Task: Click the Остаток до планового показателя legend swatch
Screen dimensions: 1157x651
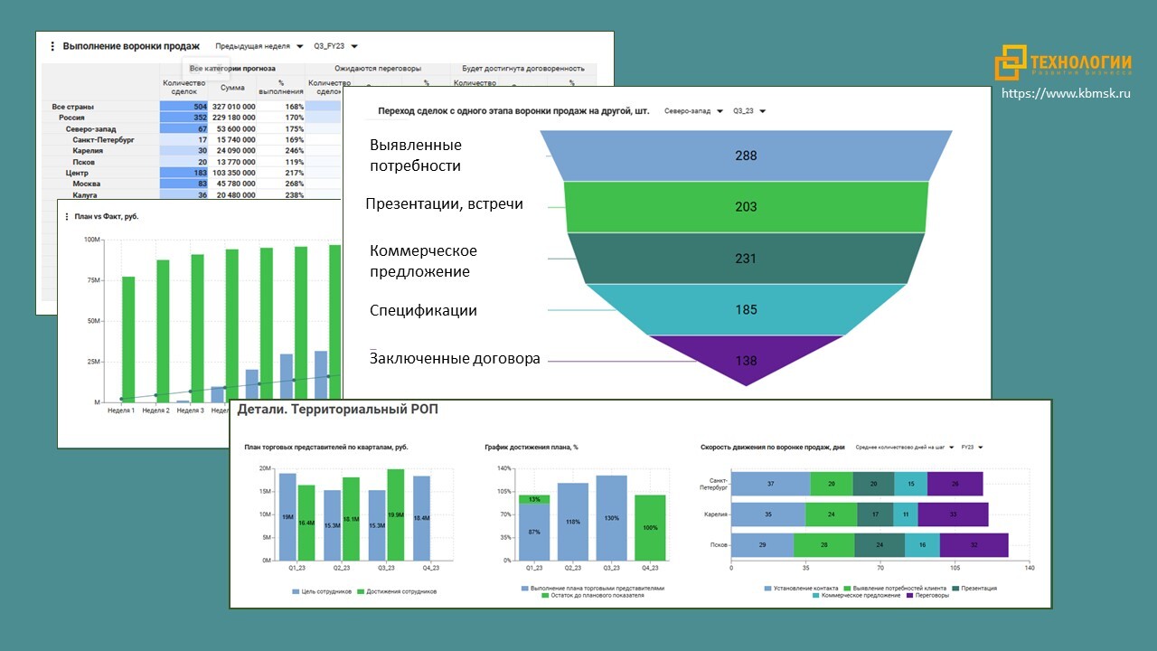Action: 546,595
